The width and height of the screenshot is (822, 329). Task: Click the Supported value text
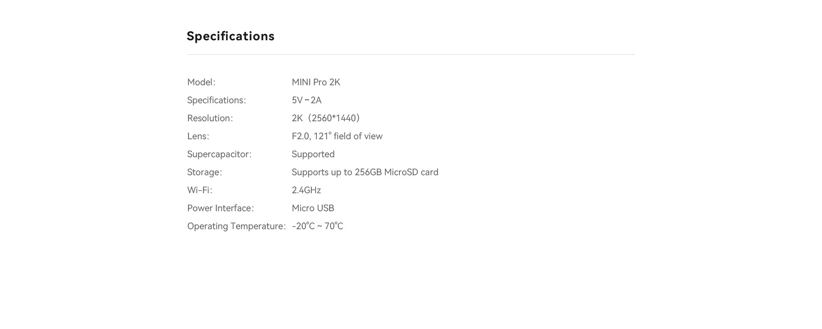(313, 154)
